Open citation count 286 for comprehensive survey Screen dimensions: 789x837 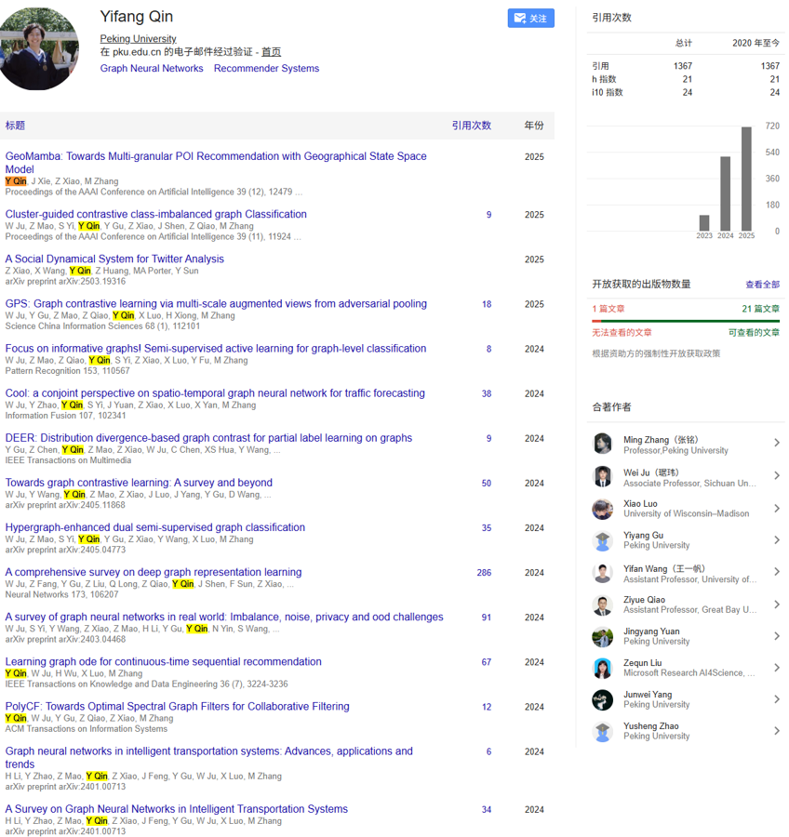484,573
